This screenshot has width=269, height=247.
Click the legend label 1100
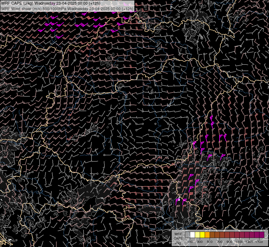pyautogui.click(x=239, y=242)
